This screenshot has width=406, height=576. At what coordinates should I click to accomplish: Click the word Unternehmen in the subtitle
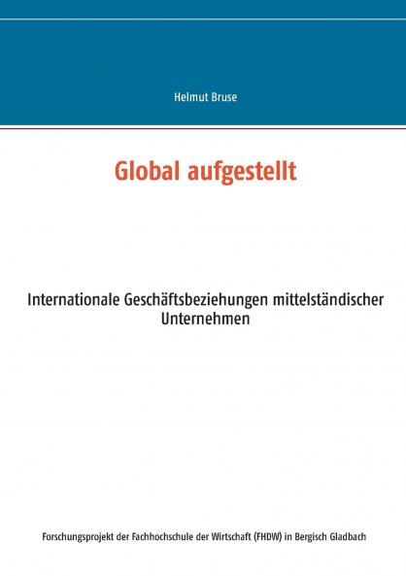tap(205, 319)
